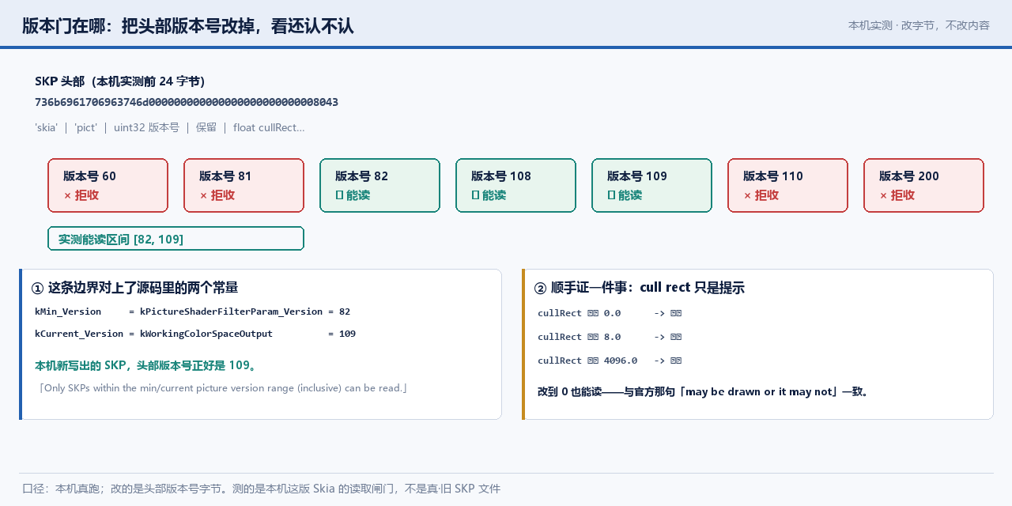Select the 版本号 82 能读 card
Screen dimensions: 1012x506
[x=379, y=186]
